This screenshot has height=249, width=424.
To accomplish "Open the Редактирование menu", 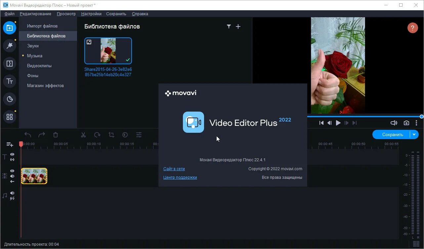I will [x=35, y=14].
